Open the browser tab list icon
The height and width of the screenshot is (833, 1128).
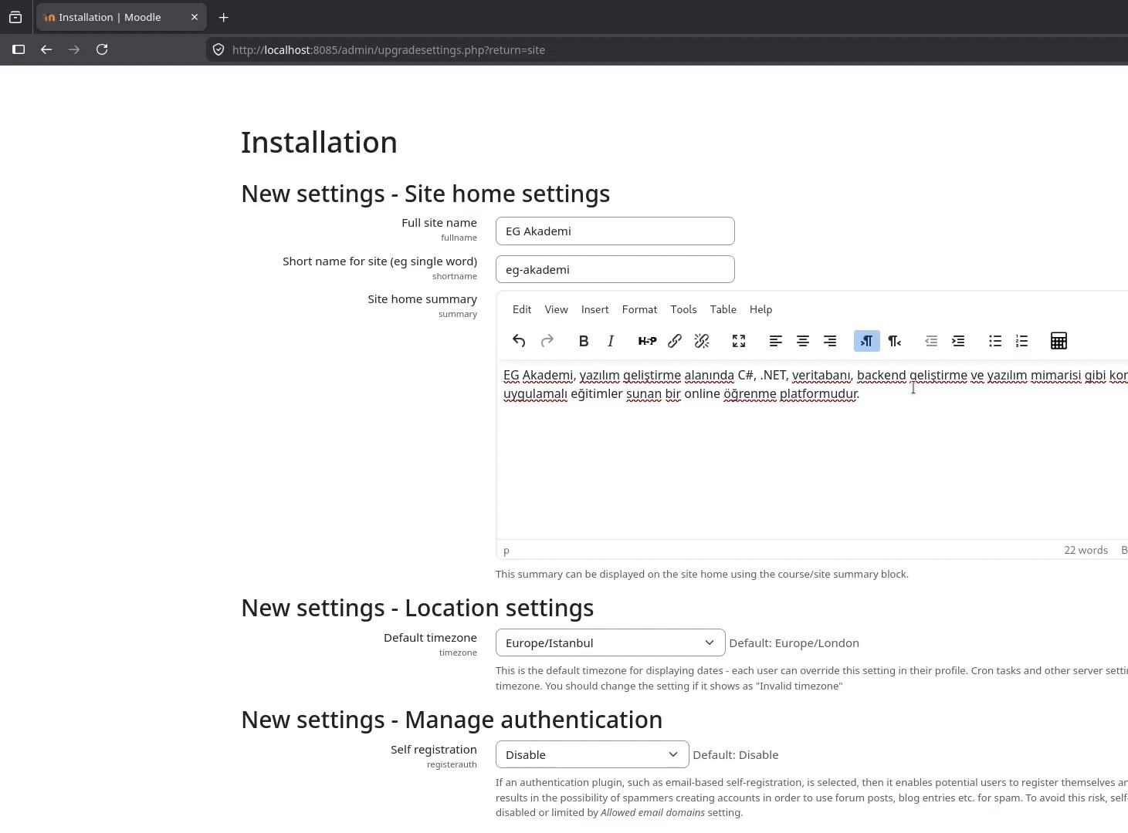pyautogui.click(x=15, y=17)
